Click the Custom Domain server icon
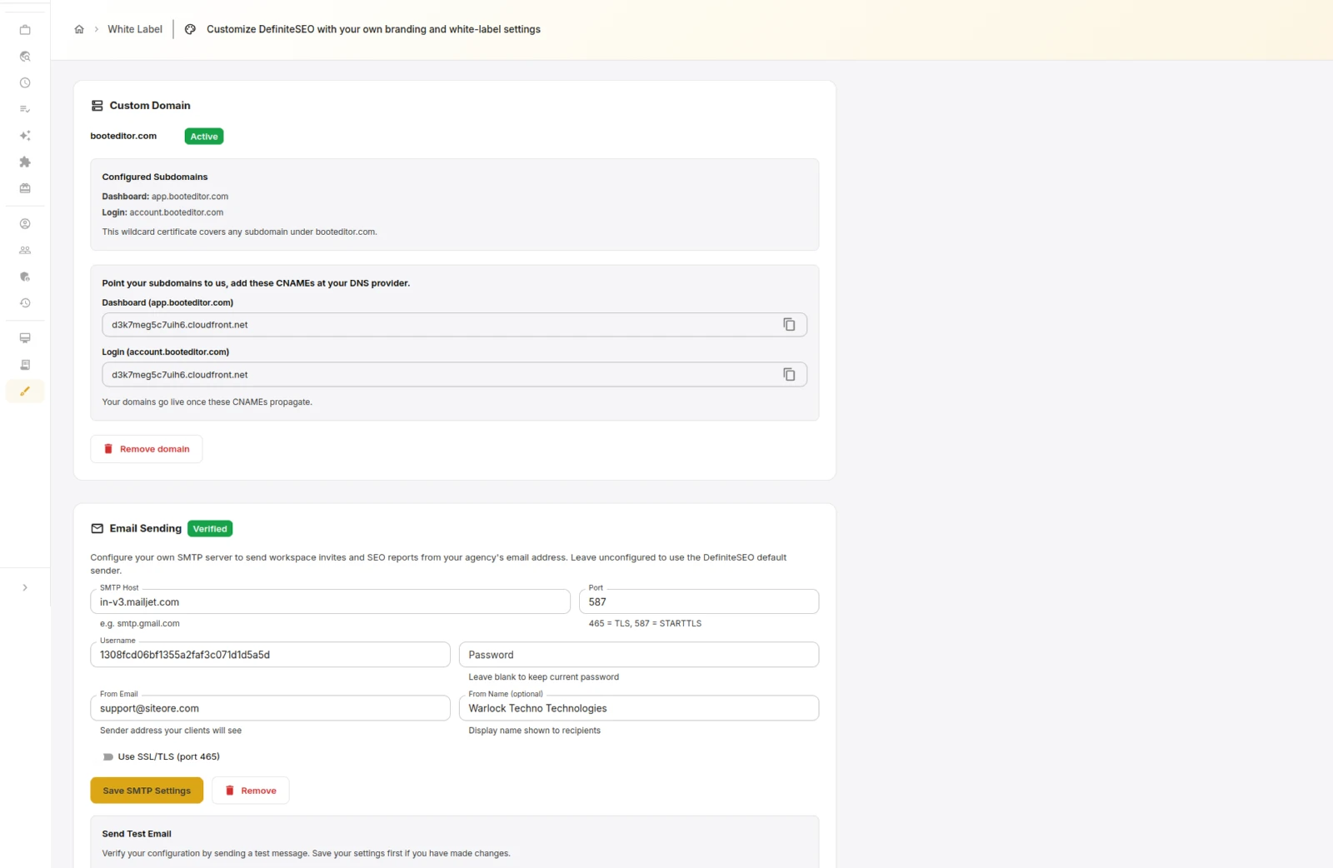 pos(97,106)
